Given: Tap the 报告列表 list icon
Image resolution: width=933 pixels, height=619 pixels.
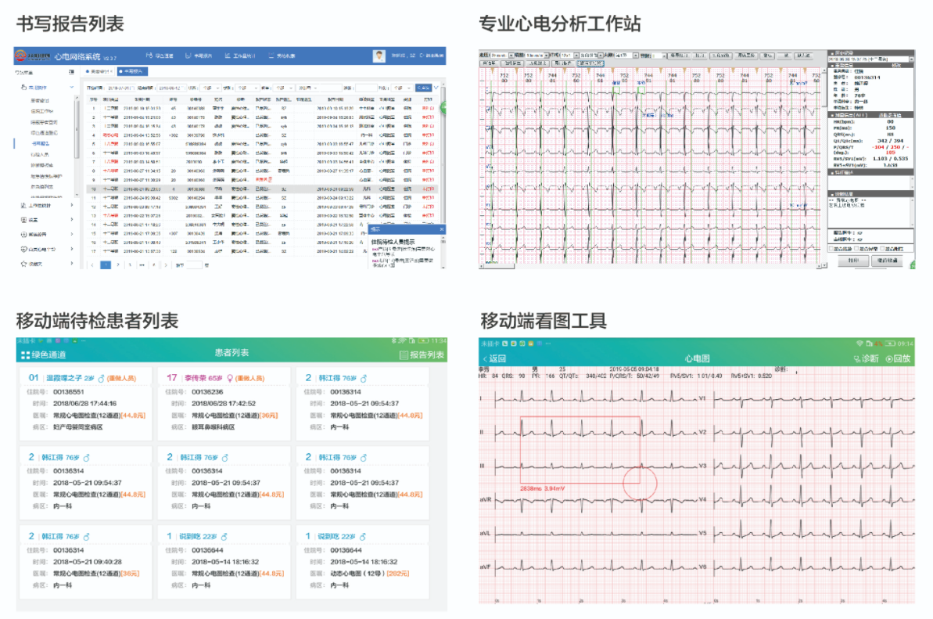Looking at the screenshot, I should tap(404, 354).
